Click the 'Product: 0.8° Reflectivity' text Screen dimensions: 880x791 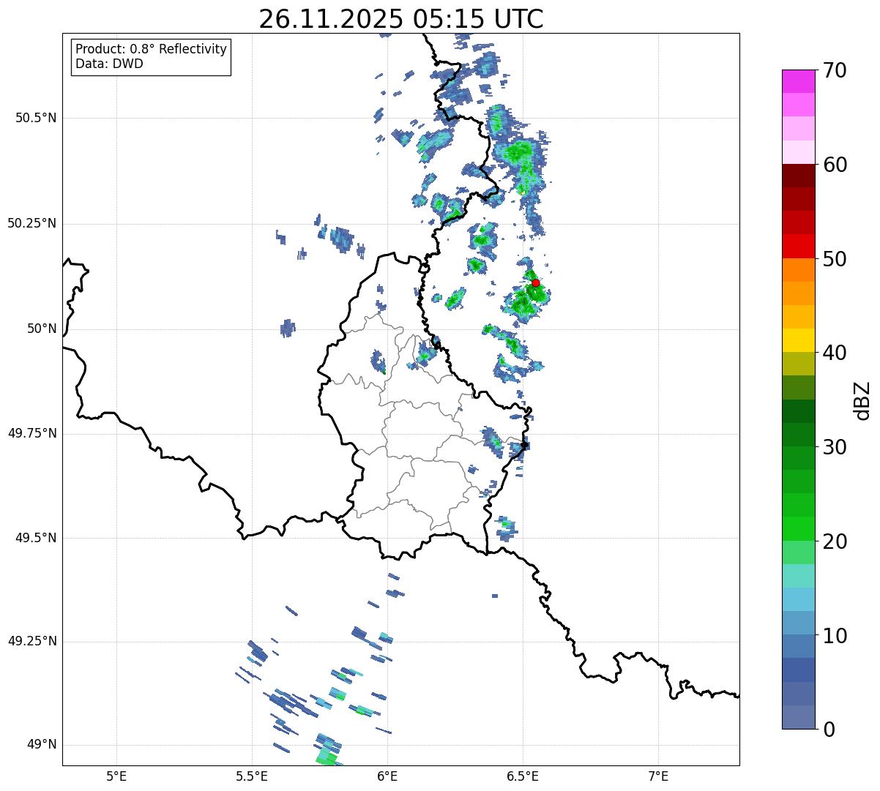[152, 49]
